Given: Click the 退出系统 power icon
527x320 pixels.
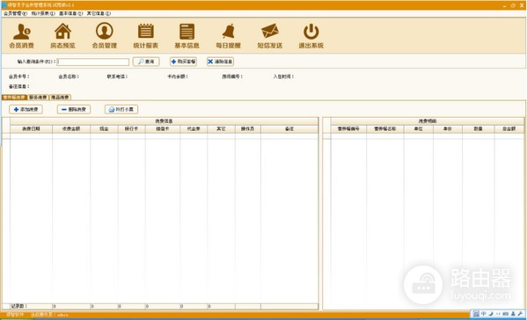Looking at the screenshot, I should point(311,36).
